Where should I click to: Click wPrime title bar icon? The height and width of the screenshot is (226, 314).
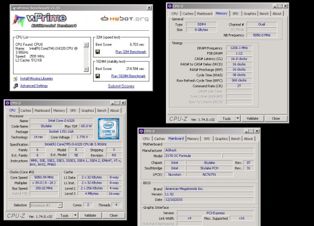point(14,8)
